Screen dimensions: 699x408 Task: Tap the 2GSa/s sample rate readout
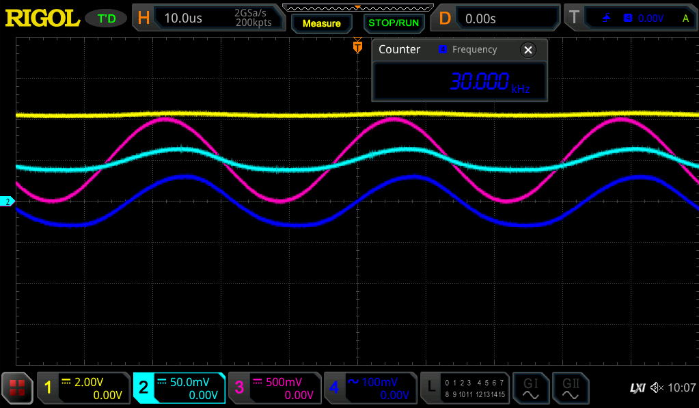[250, 13]
